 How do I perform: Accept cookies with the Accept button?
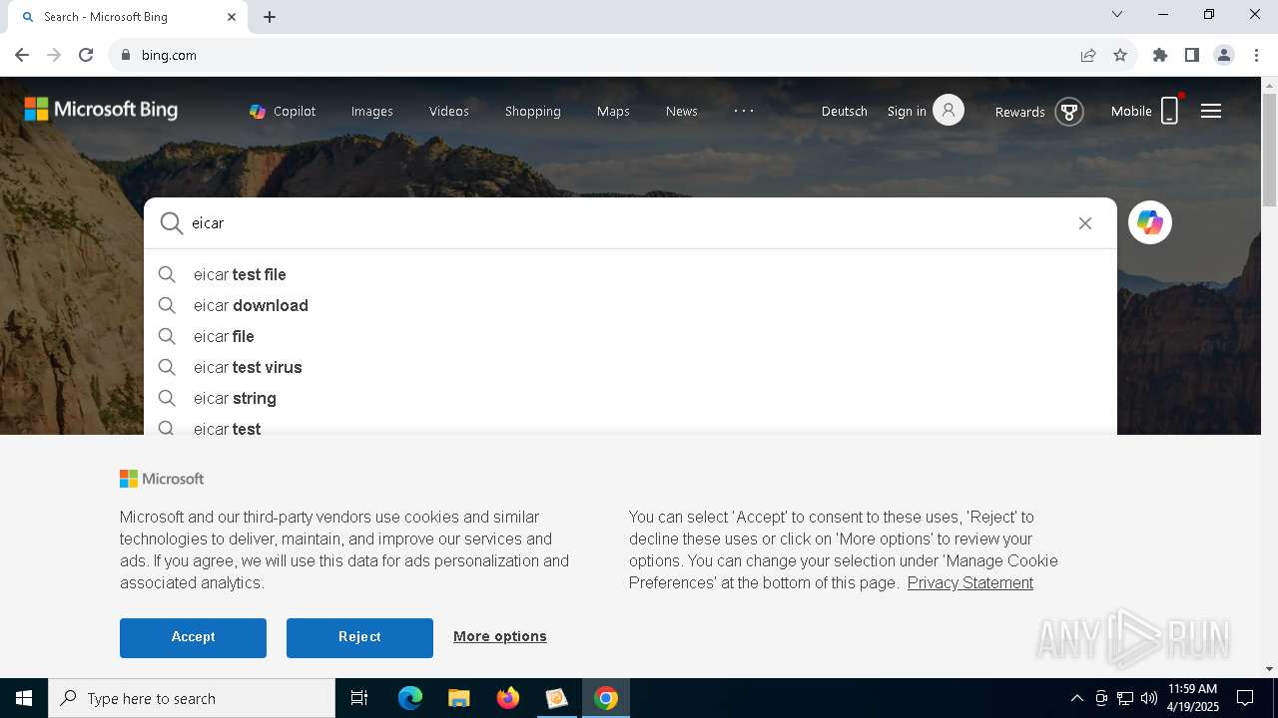(193, 637)
